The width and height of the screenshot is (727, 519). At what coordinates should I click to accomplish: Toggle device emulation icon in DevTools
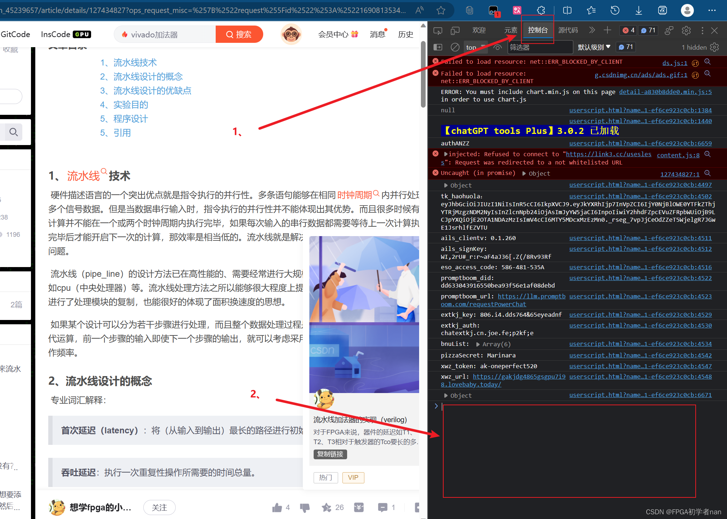[x=455, y=31]
